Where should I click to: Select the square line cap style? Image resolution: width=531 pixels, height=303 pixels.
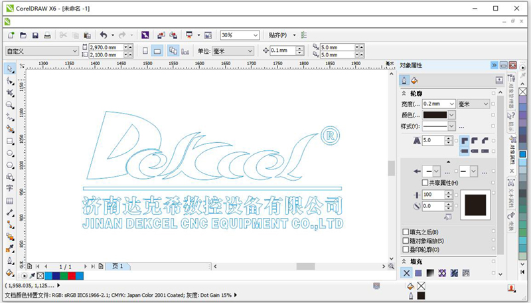coord(464,151)
